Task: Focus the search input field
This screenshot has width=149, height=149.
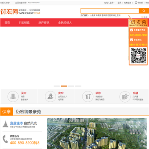Action: tap(110, 11)
